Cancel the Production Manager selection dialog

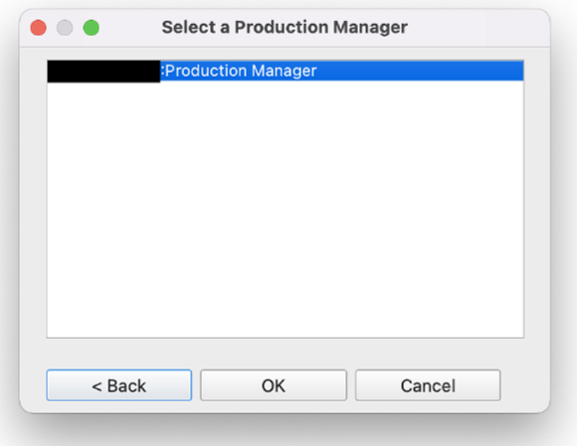pos(428,385)
